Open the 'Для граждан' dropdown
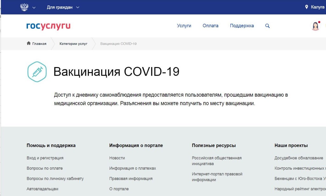The height and width of the screenshot is (196, 326). [x=63, y=7]
